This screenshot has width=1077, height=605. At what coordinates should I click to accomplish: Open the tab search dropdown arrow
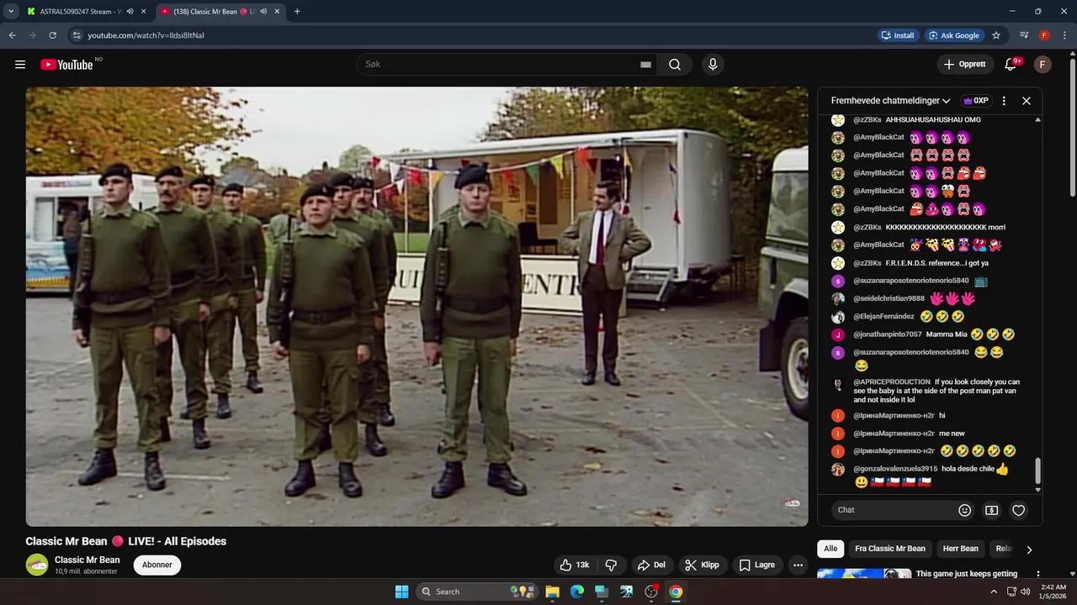[x=11, y=12]
